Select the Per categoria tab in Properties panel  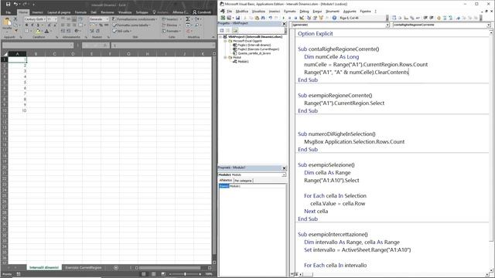point(243,181)
